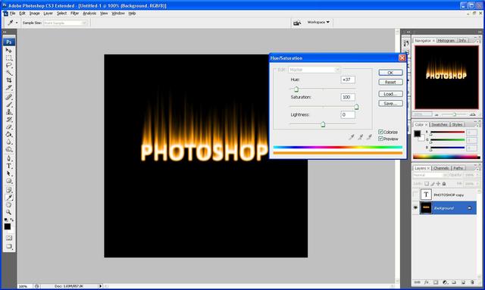
Task: Click the foreground color swatch in toolbox
Action: (x=7, y=226)
